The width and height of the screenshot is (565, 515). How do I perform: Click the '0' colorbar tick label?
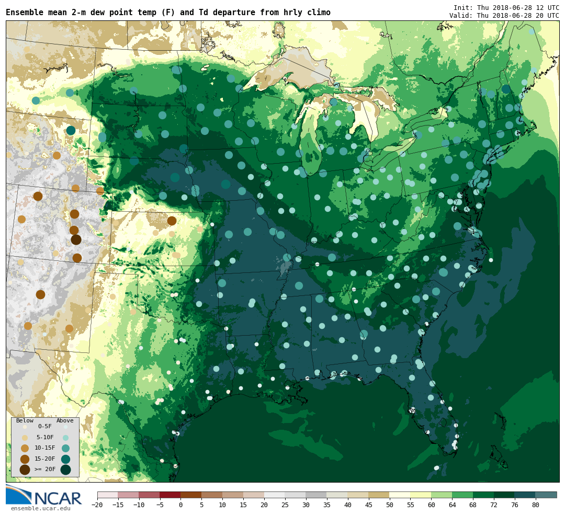pyautogui.click(x=181, y=505)
